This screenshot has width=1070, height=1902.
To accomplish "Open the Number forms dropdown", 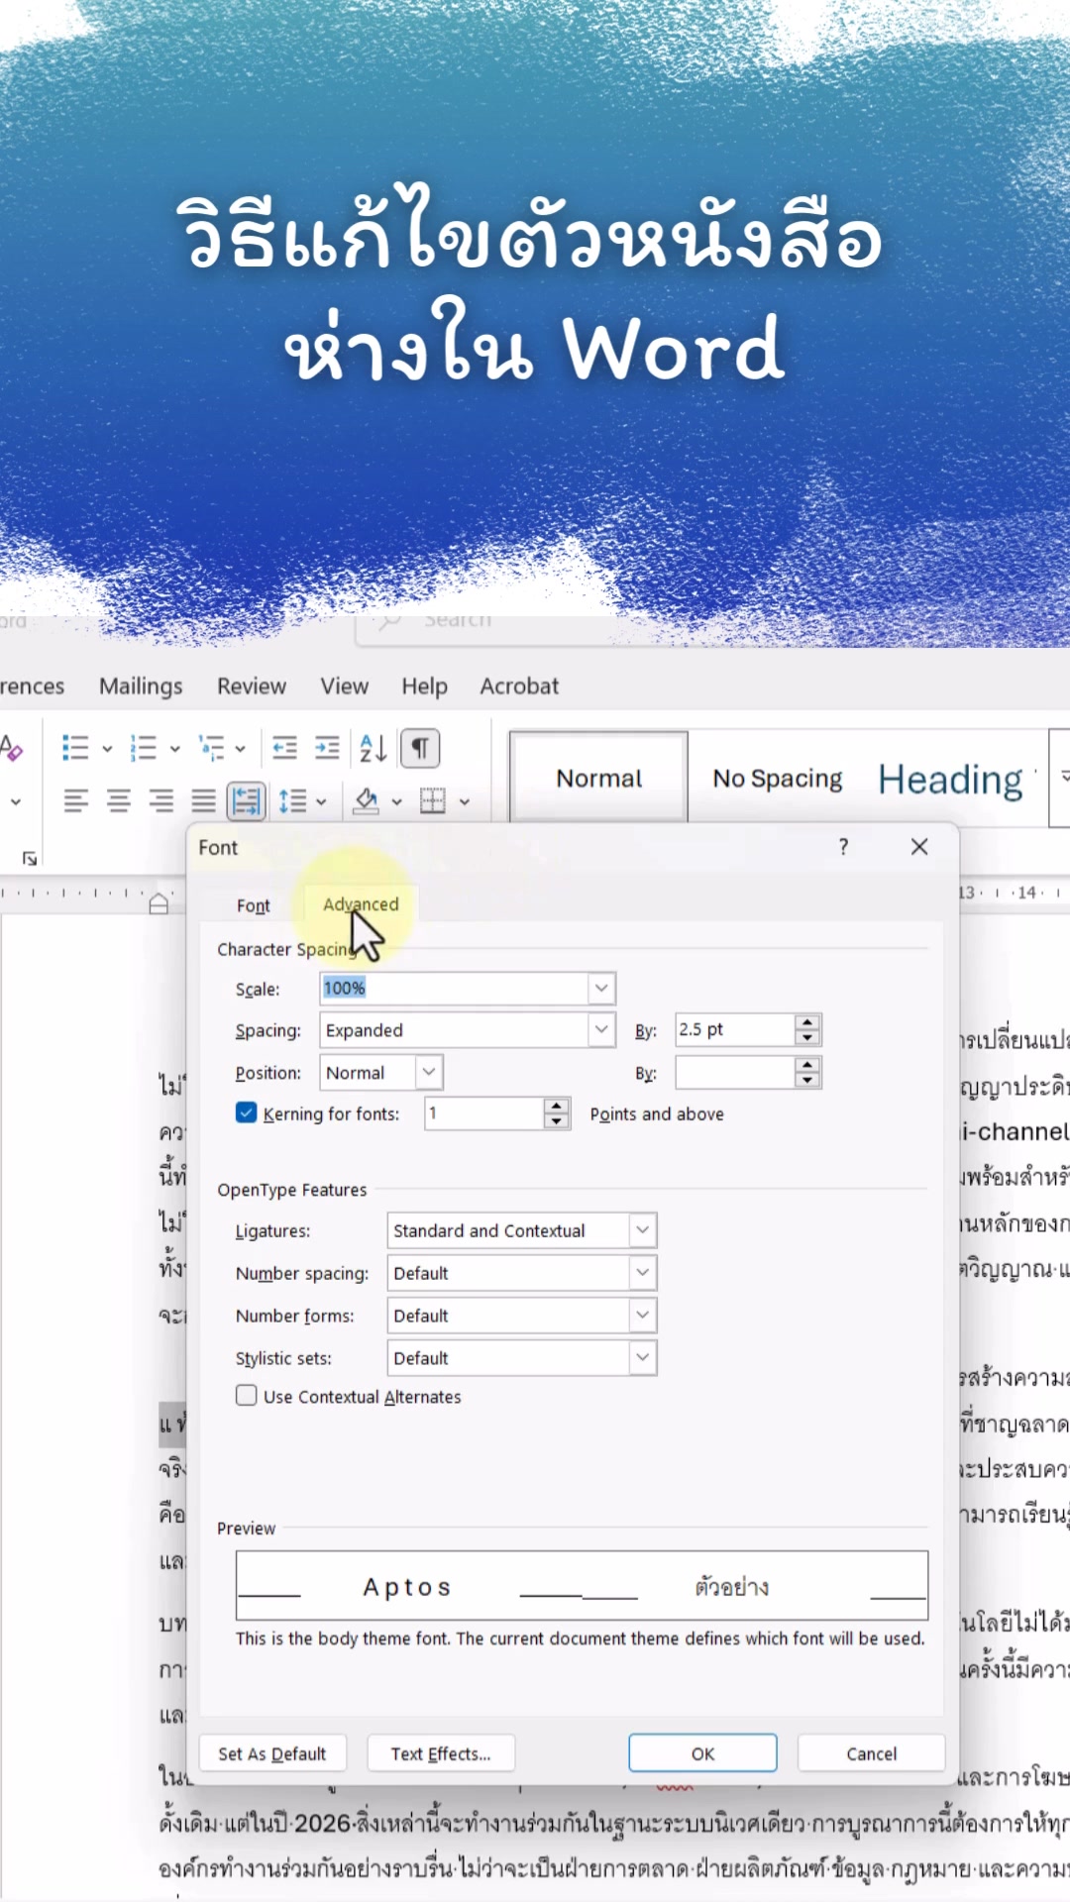I will coord(642,1316).
